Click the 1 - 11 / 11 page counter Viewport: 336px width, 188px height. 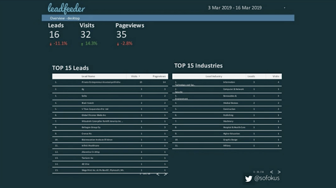point(258,172)
